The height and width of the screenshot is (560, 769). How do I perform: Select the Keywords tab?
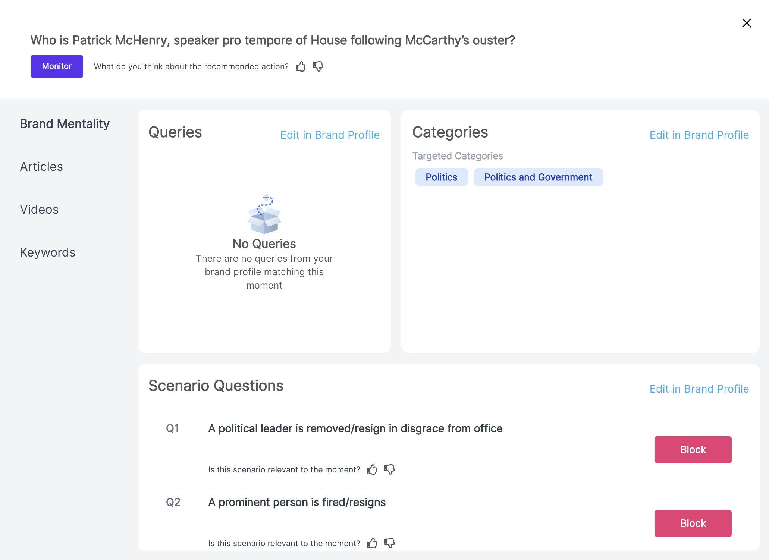tap(48, 252)
